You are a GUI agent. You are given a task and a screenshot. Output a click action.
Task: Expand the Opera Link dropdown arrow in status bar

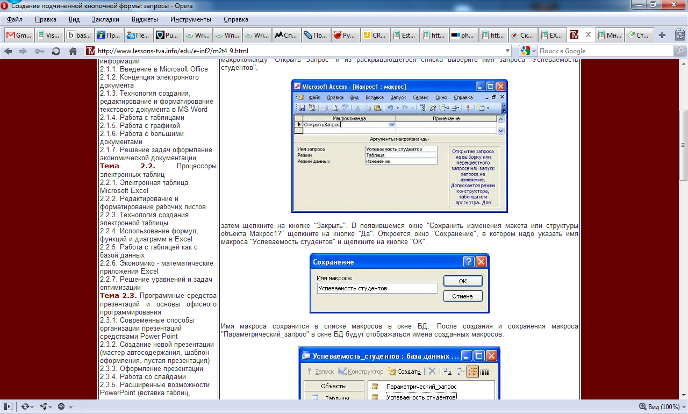(x=33, y=407)
